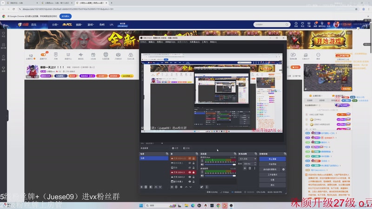Move selected source down in Sources dock
Image resolution: width=372 pixels, height=209 pixels.
point(191,187)
